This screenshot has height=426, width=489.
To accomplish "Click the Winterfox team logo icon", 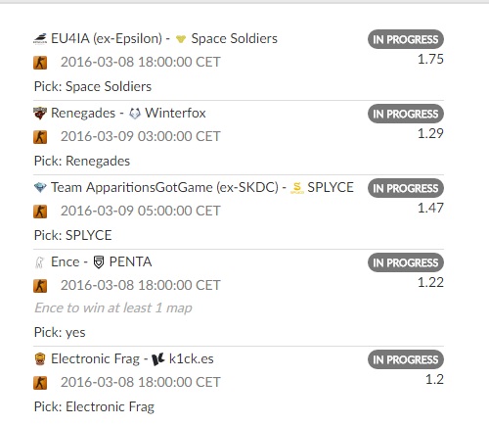I will click(135, 114).
